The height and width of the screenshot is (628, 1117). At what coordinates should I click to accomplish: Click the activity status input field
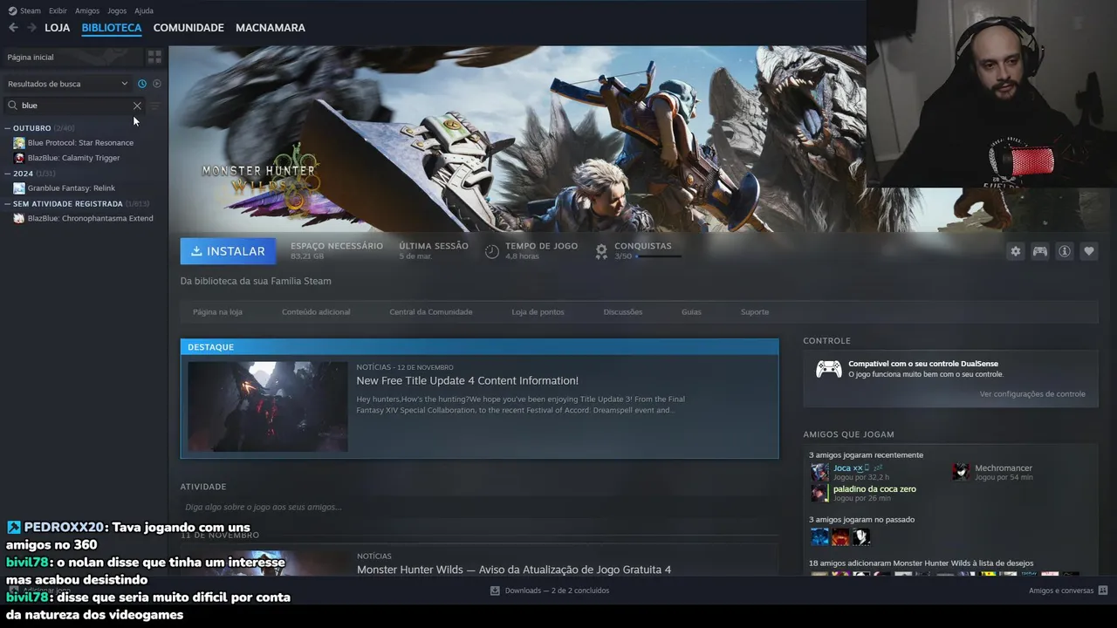(x=479, y=507)
